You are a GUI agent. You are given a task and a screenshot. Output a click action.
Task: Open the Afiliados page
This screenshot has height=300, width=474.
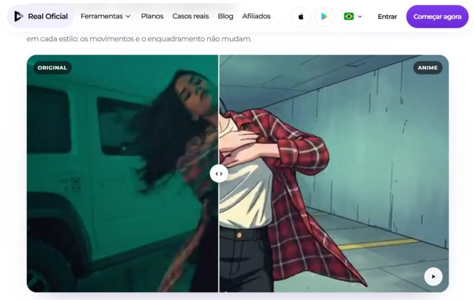(257, 17)
